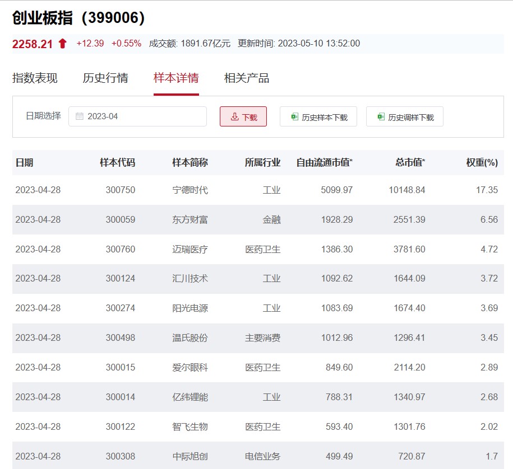Click the calendar icon in date field
This screenshot has width=513, height=469.
tap(79, 116)
